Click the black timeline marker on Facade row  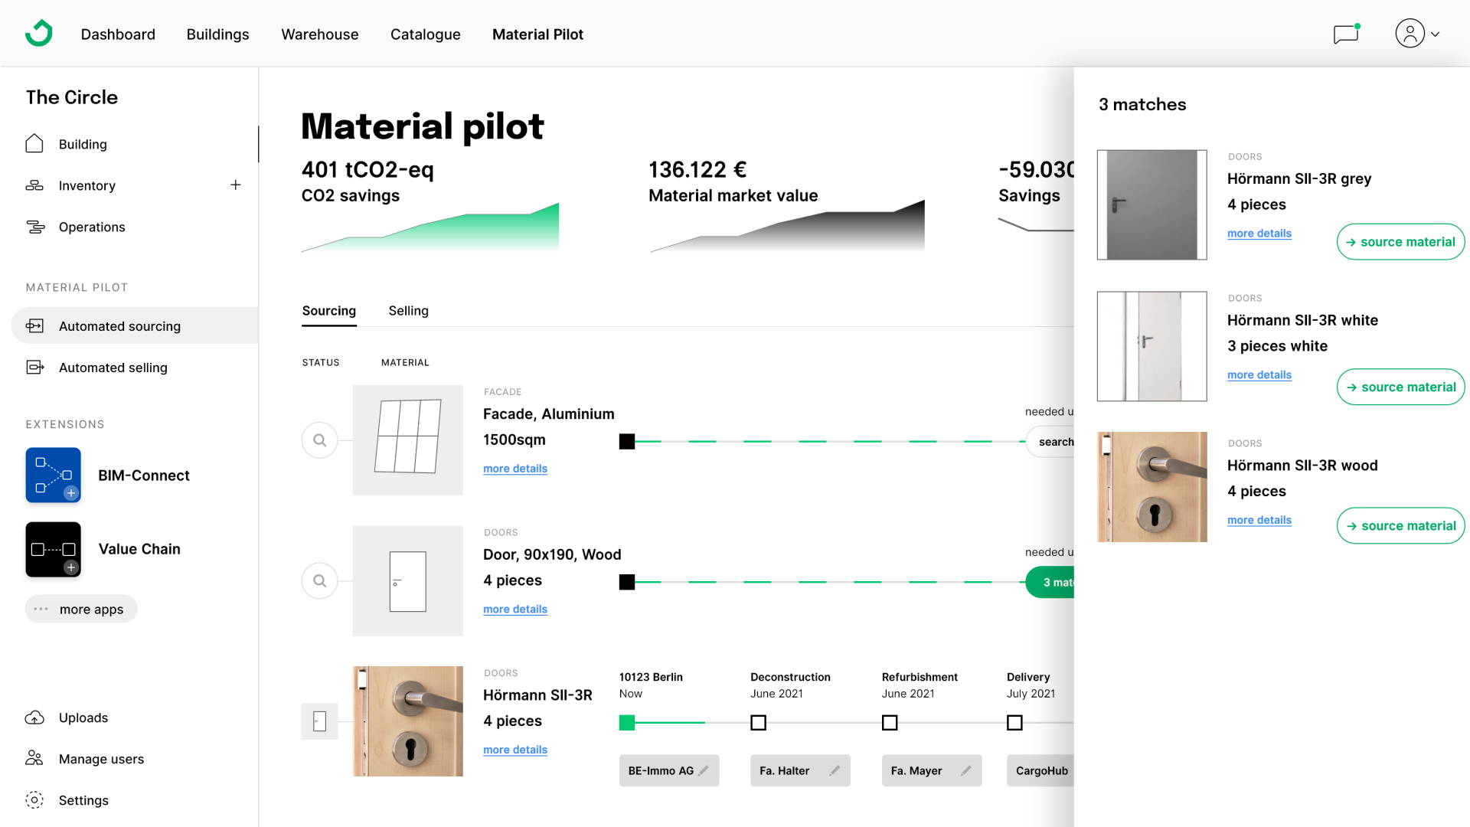coord(626,441)
